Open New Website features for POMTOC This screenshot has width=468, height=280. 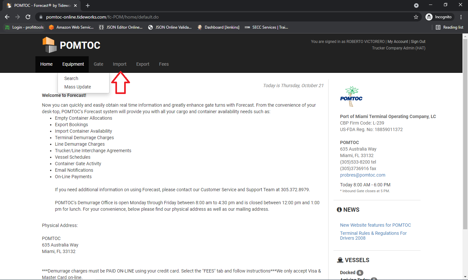(375, 225)
